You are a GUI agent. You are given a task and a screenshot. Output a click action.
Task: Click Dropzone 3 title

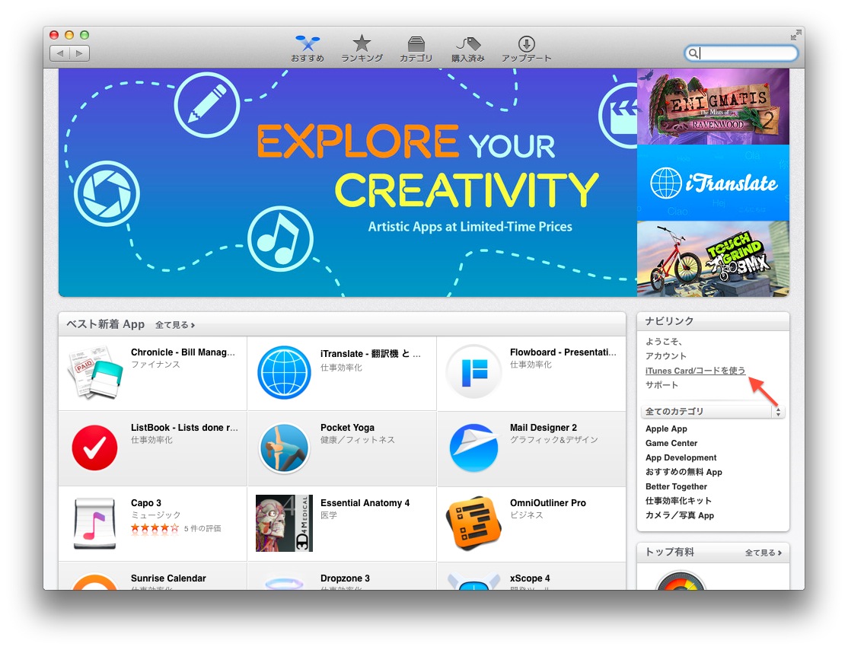[x=345, y=578]
